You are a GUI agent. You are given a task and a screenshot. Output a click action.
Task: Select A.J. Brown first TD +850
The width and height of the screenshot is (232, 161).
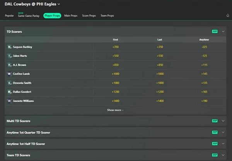click(116, 65)
